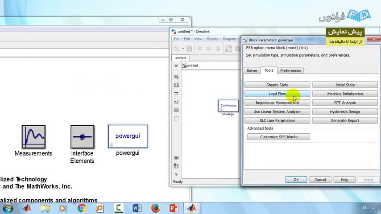
Task: Click the Initial State button
Action: (x=345, y=85)
